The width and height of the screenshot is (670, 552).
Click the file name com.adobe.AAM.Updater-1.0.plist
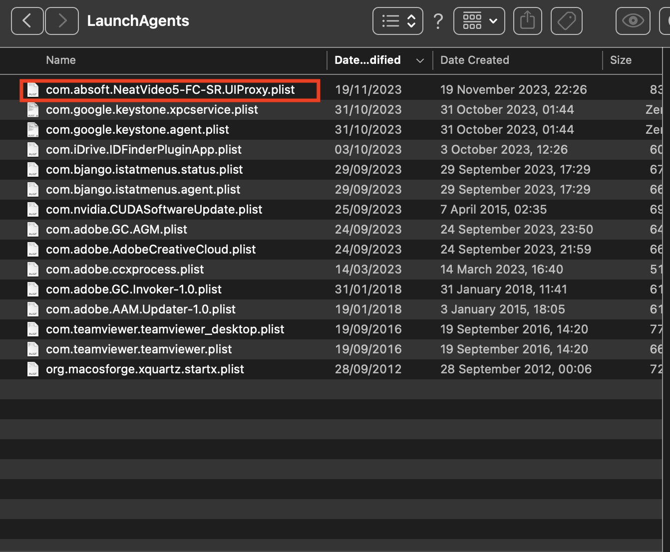click(141, 309)
